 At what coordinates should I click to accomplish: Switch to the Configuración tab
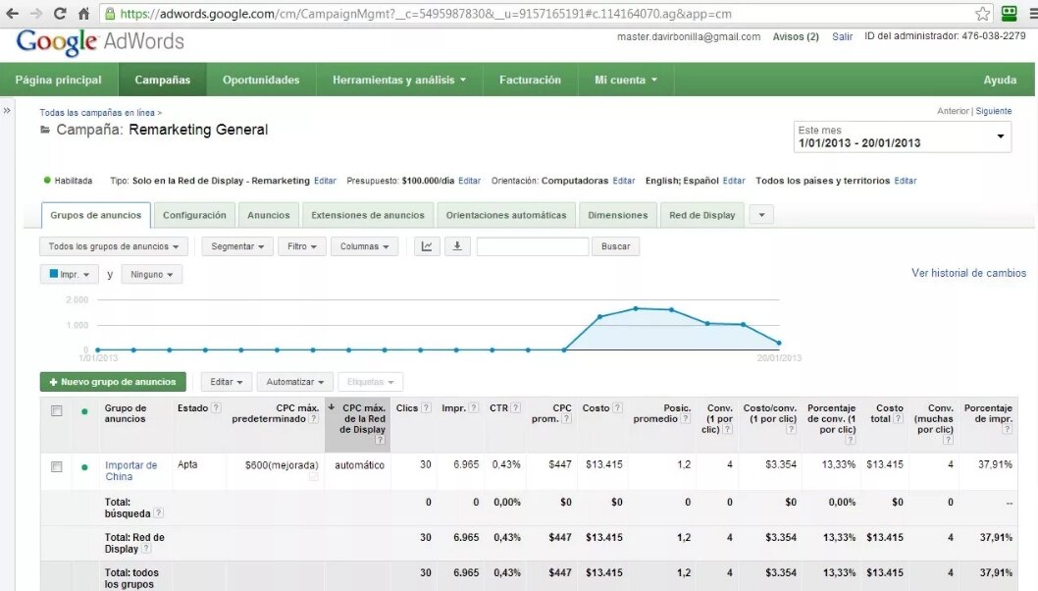(x=194, y=215)
